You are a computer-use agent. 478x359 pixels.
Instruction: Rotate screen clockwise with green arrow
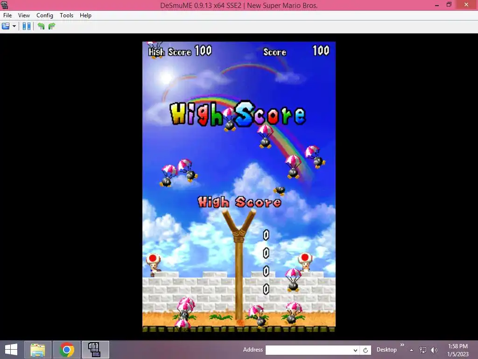tap(52, 26)
